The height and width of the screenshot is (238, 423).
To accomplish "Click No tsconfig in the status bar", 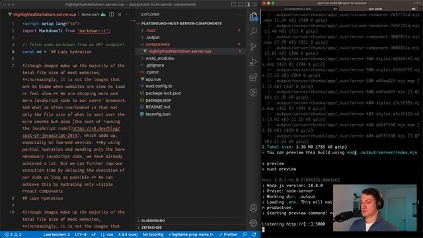I will 153,235.
